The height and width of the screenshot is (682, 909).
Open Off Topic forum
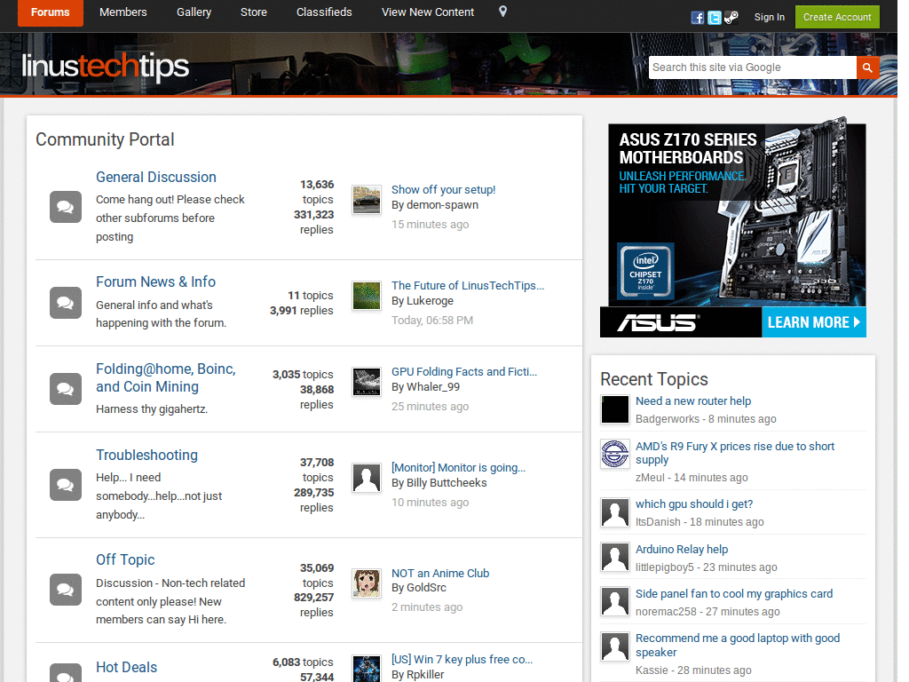coord(125,559)
